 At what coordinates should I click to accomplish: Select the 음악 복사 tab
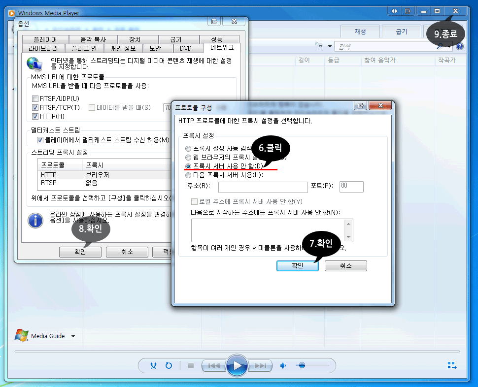tap(93, 39)
